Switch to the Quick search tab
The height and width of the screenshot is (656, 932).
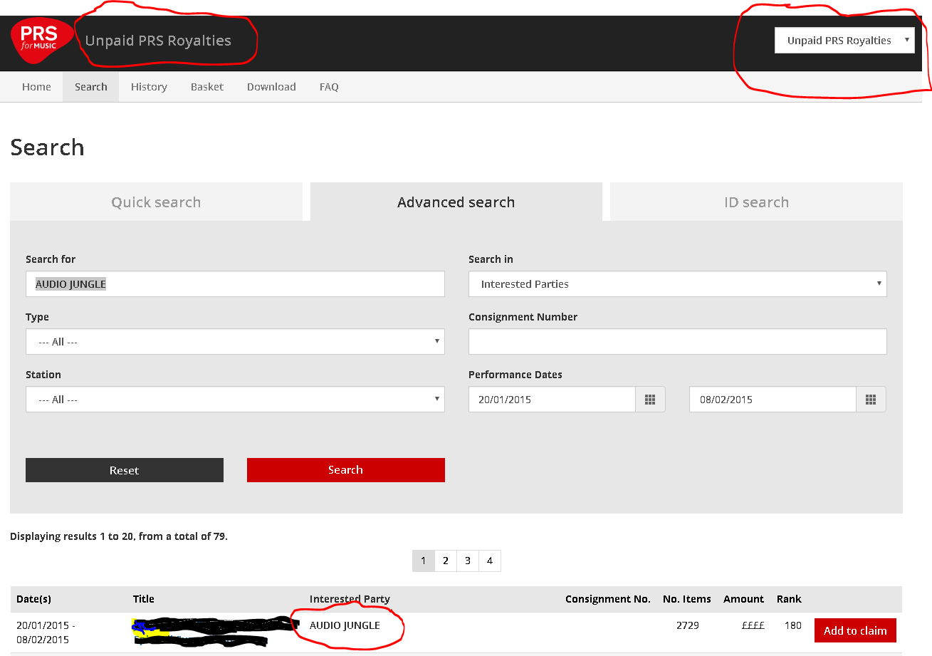coord(156,202)
